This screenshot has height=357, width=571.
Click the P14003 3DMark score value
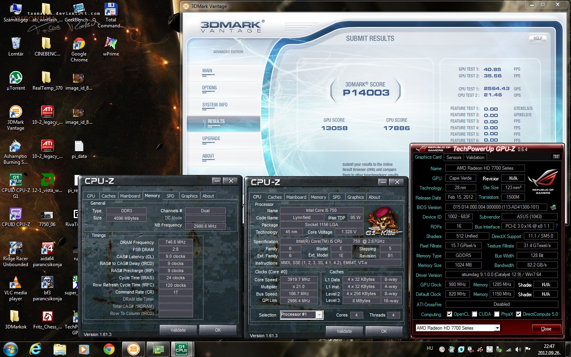click(x=366, y=93)
